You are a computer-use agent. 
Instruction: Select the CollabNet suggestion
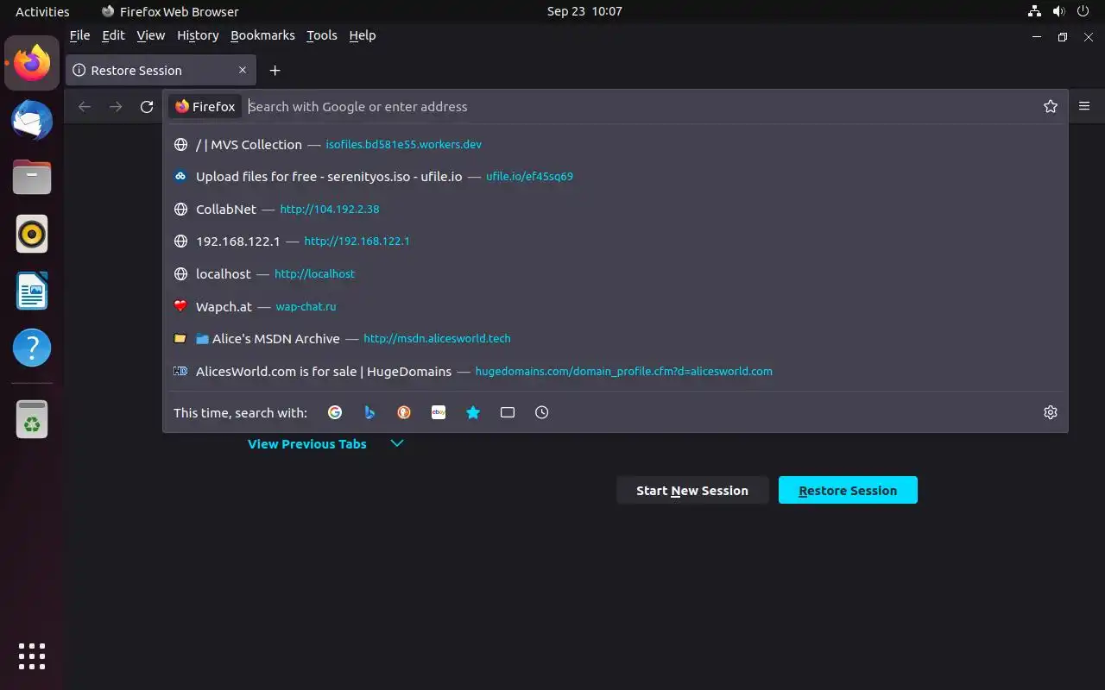pyautogui.click(x=615, y=209)
